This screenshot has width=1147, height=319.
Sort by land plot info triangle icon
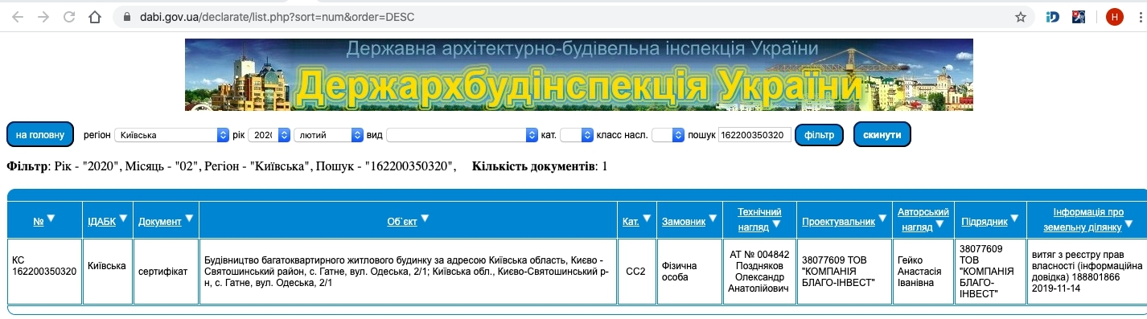1128,224
